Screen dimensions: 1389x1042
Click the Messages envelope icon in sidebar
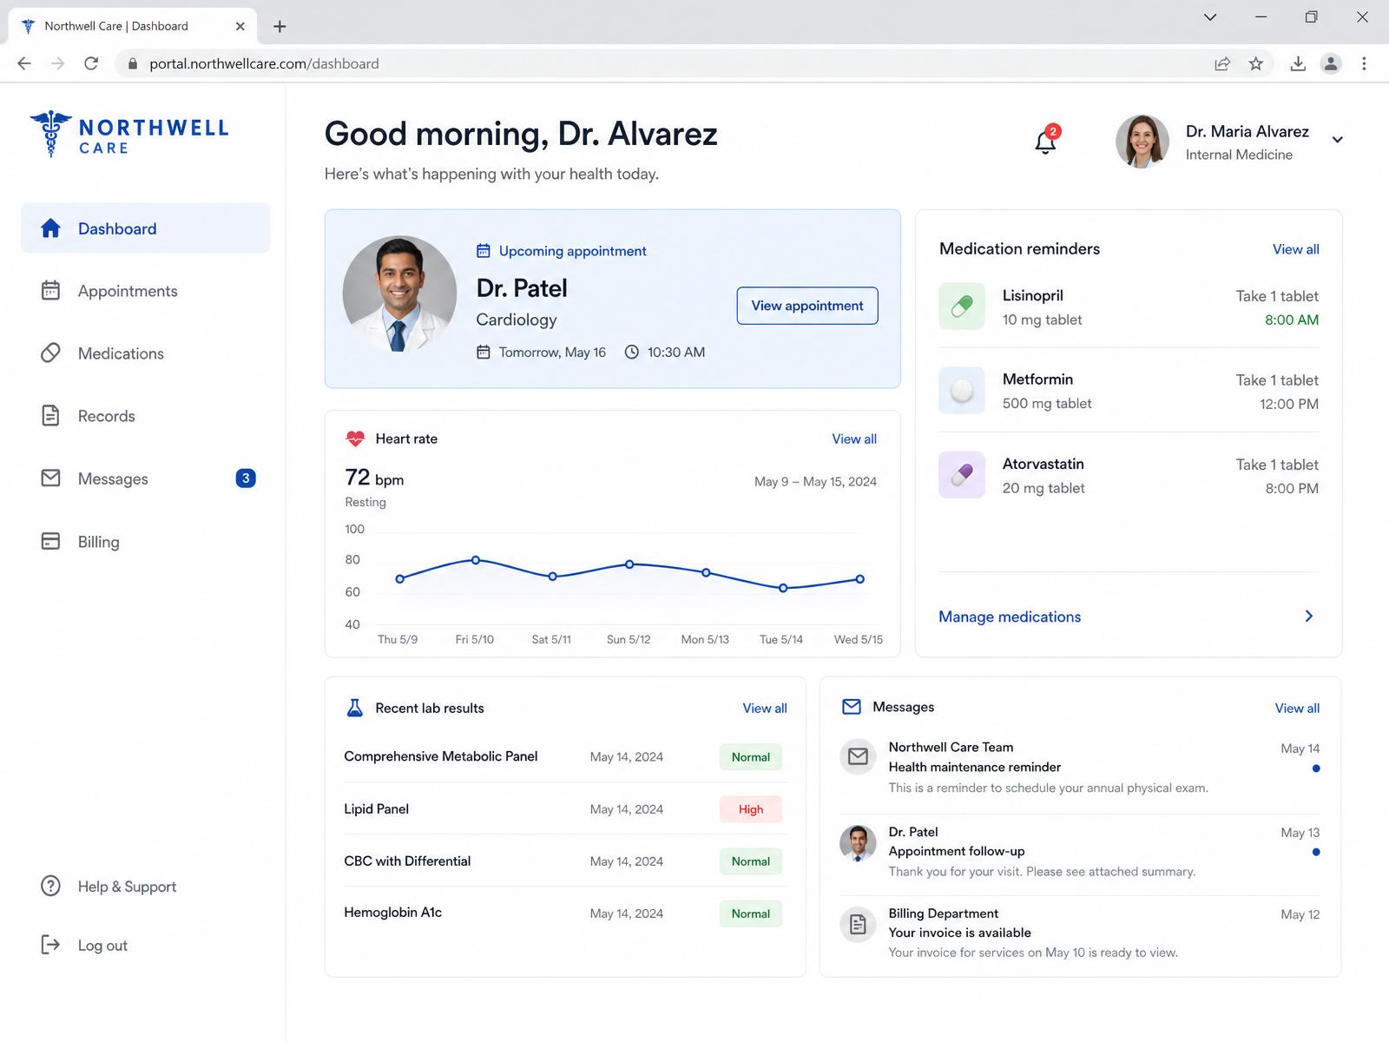(x=50, y=478)
